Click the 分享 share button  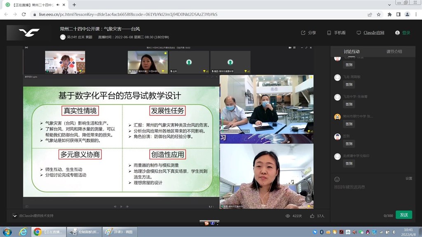[308, 33]
